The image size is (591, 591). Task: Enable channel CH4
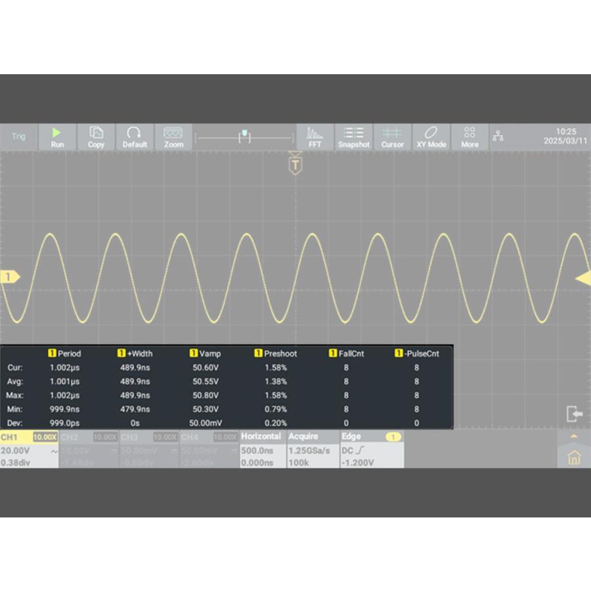coord(209,449)
